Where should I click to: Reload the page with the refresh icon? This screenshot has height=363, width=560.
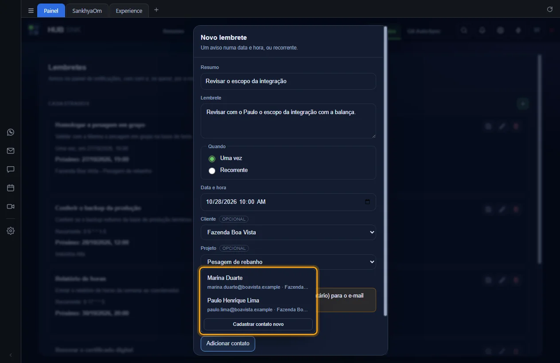(550, 9)
